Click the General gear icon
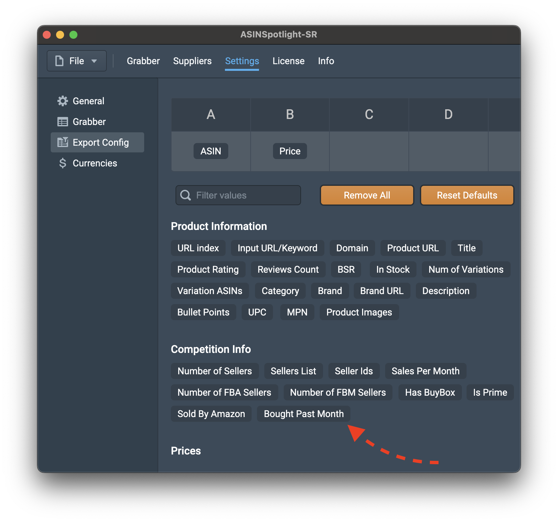This screenshot has width=558, height=522. coord(62,101)
